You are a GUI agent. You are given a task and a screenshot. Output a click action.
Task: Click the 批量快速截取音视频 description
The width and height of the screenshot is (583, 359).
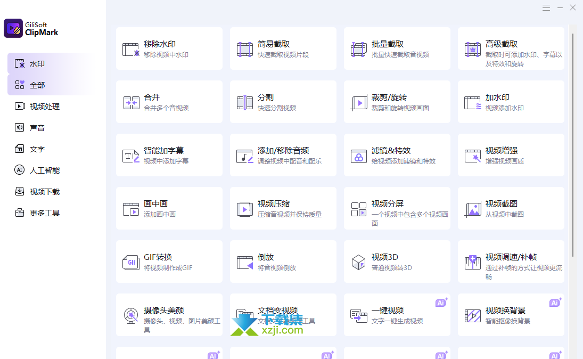(x=400, y=55)
